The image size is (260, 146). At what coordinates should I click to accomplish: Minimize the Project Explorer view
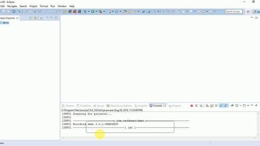51,17
